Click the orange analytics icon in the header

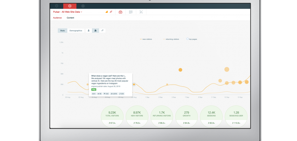click(107, 12)
